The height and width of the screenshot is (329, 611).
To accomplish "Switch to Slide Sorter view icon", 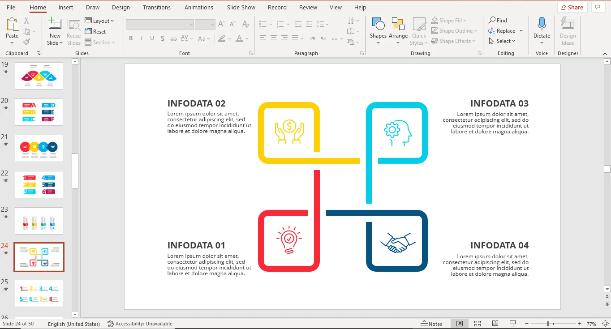I will [478, 324].
